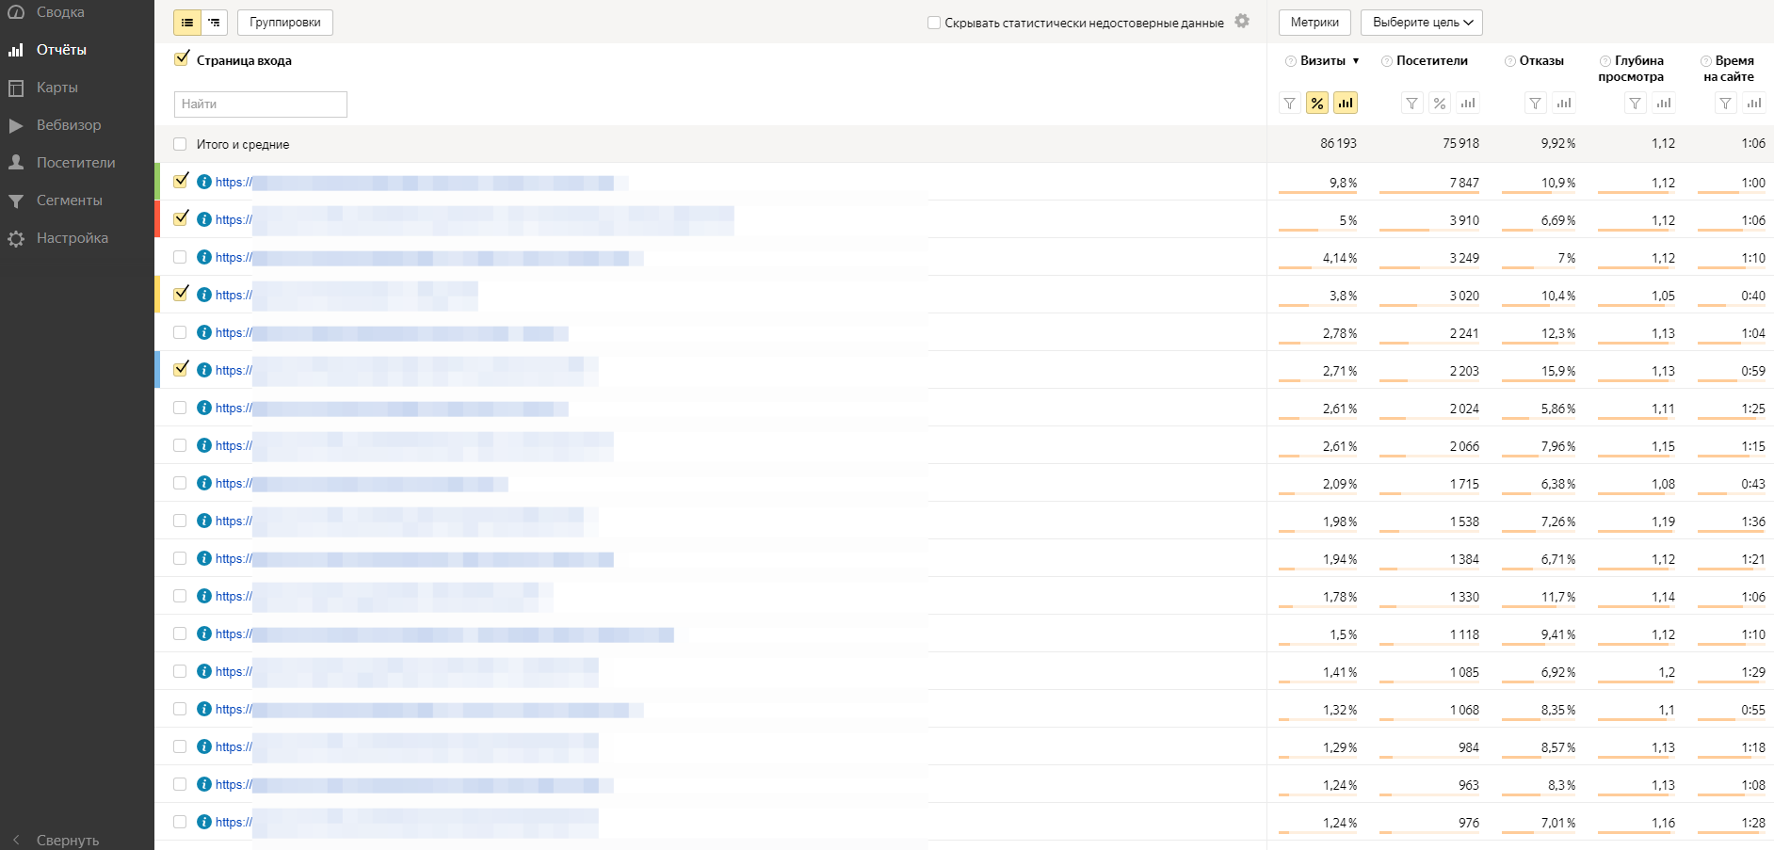Sort by the Отказы column header
Screen dimensions: 1774x850
coord(1541,61)
